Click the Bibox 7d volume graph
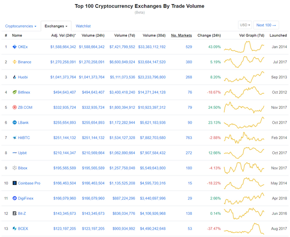This screenshot has height=237, width=290. [244, 168]
